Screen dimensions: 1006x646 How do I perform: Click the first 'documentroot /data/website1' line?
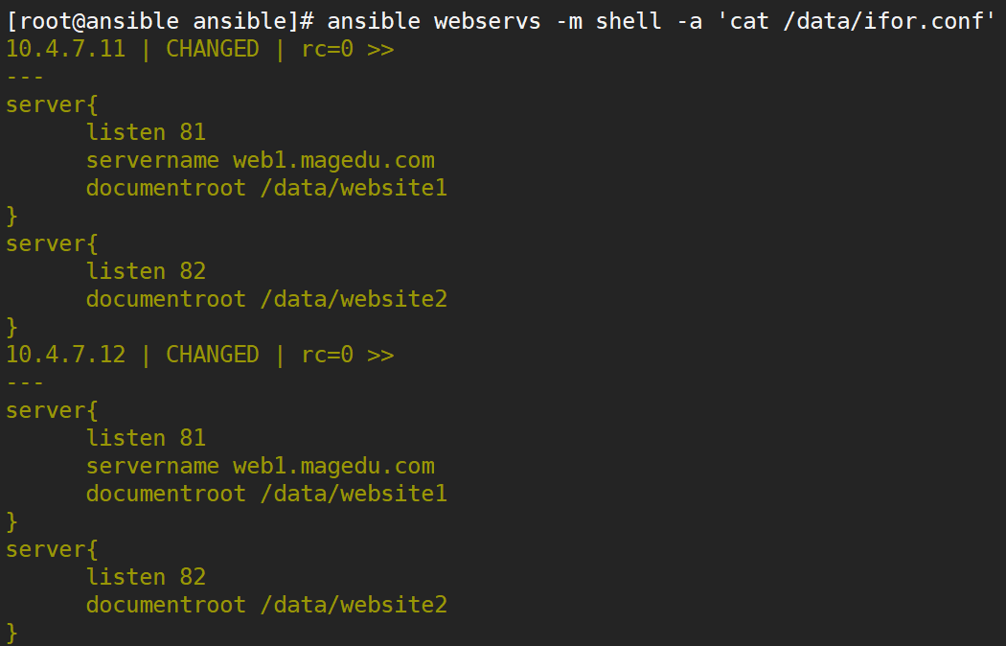[x=267, y=188]
